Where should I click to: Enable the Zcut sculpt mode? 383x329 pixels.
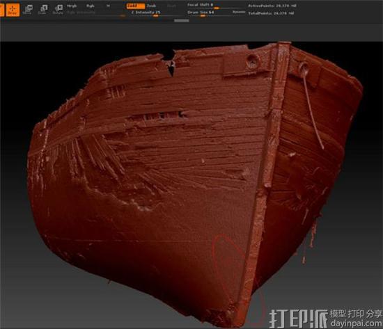click(171, 6)
